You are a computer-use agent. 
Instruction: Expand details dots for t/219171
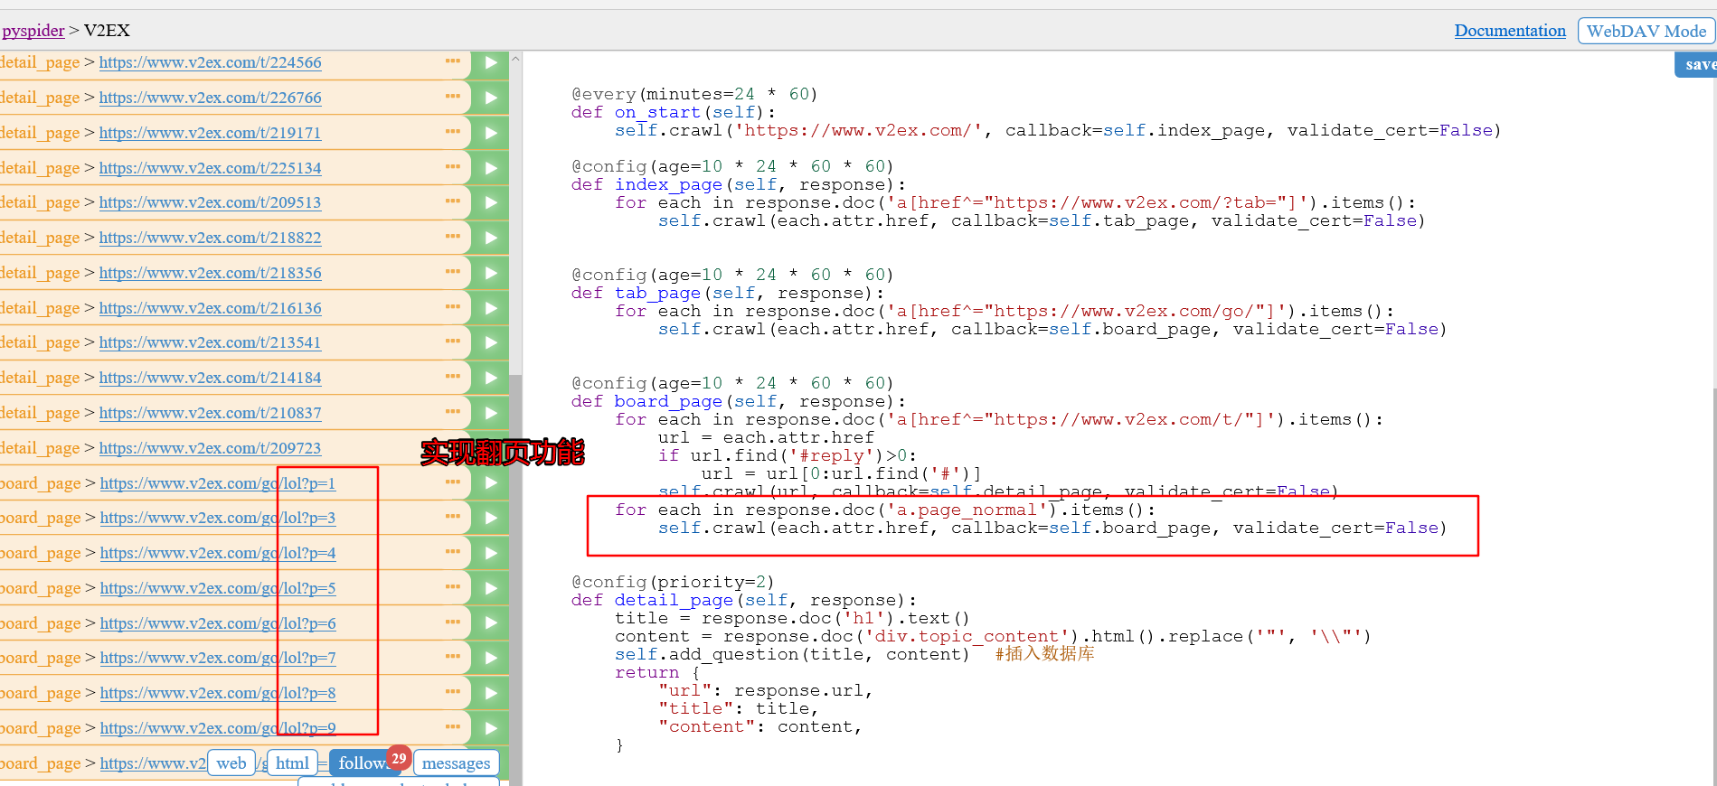click(453, 131)
